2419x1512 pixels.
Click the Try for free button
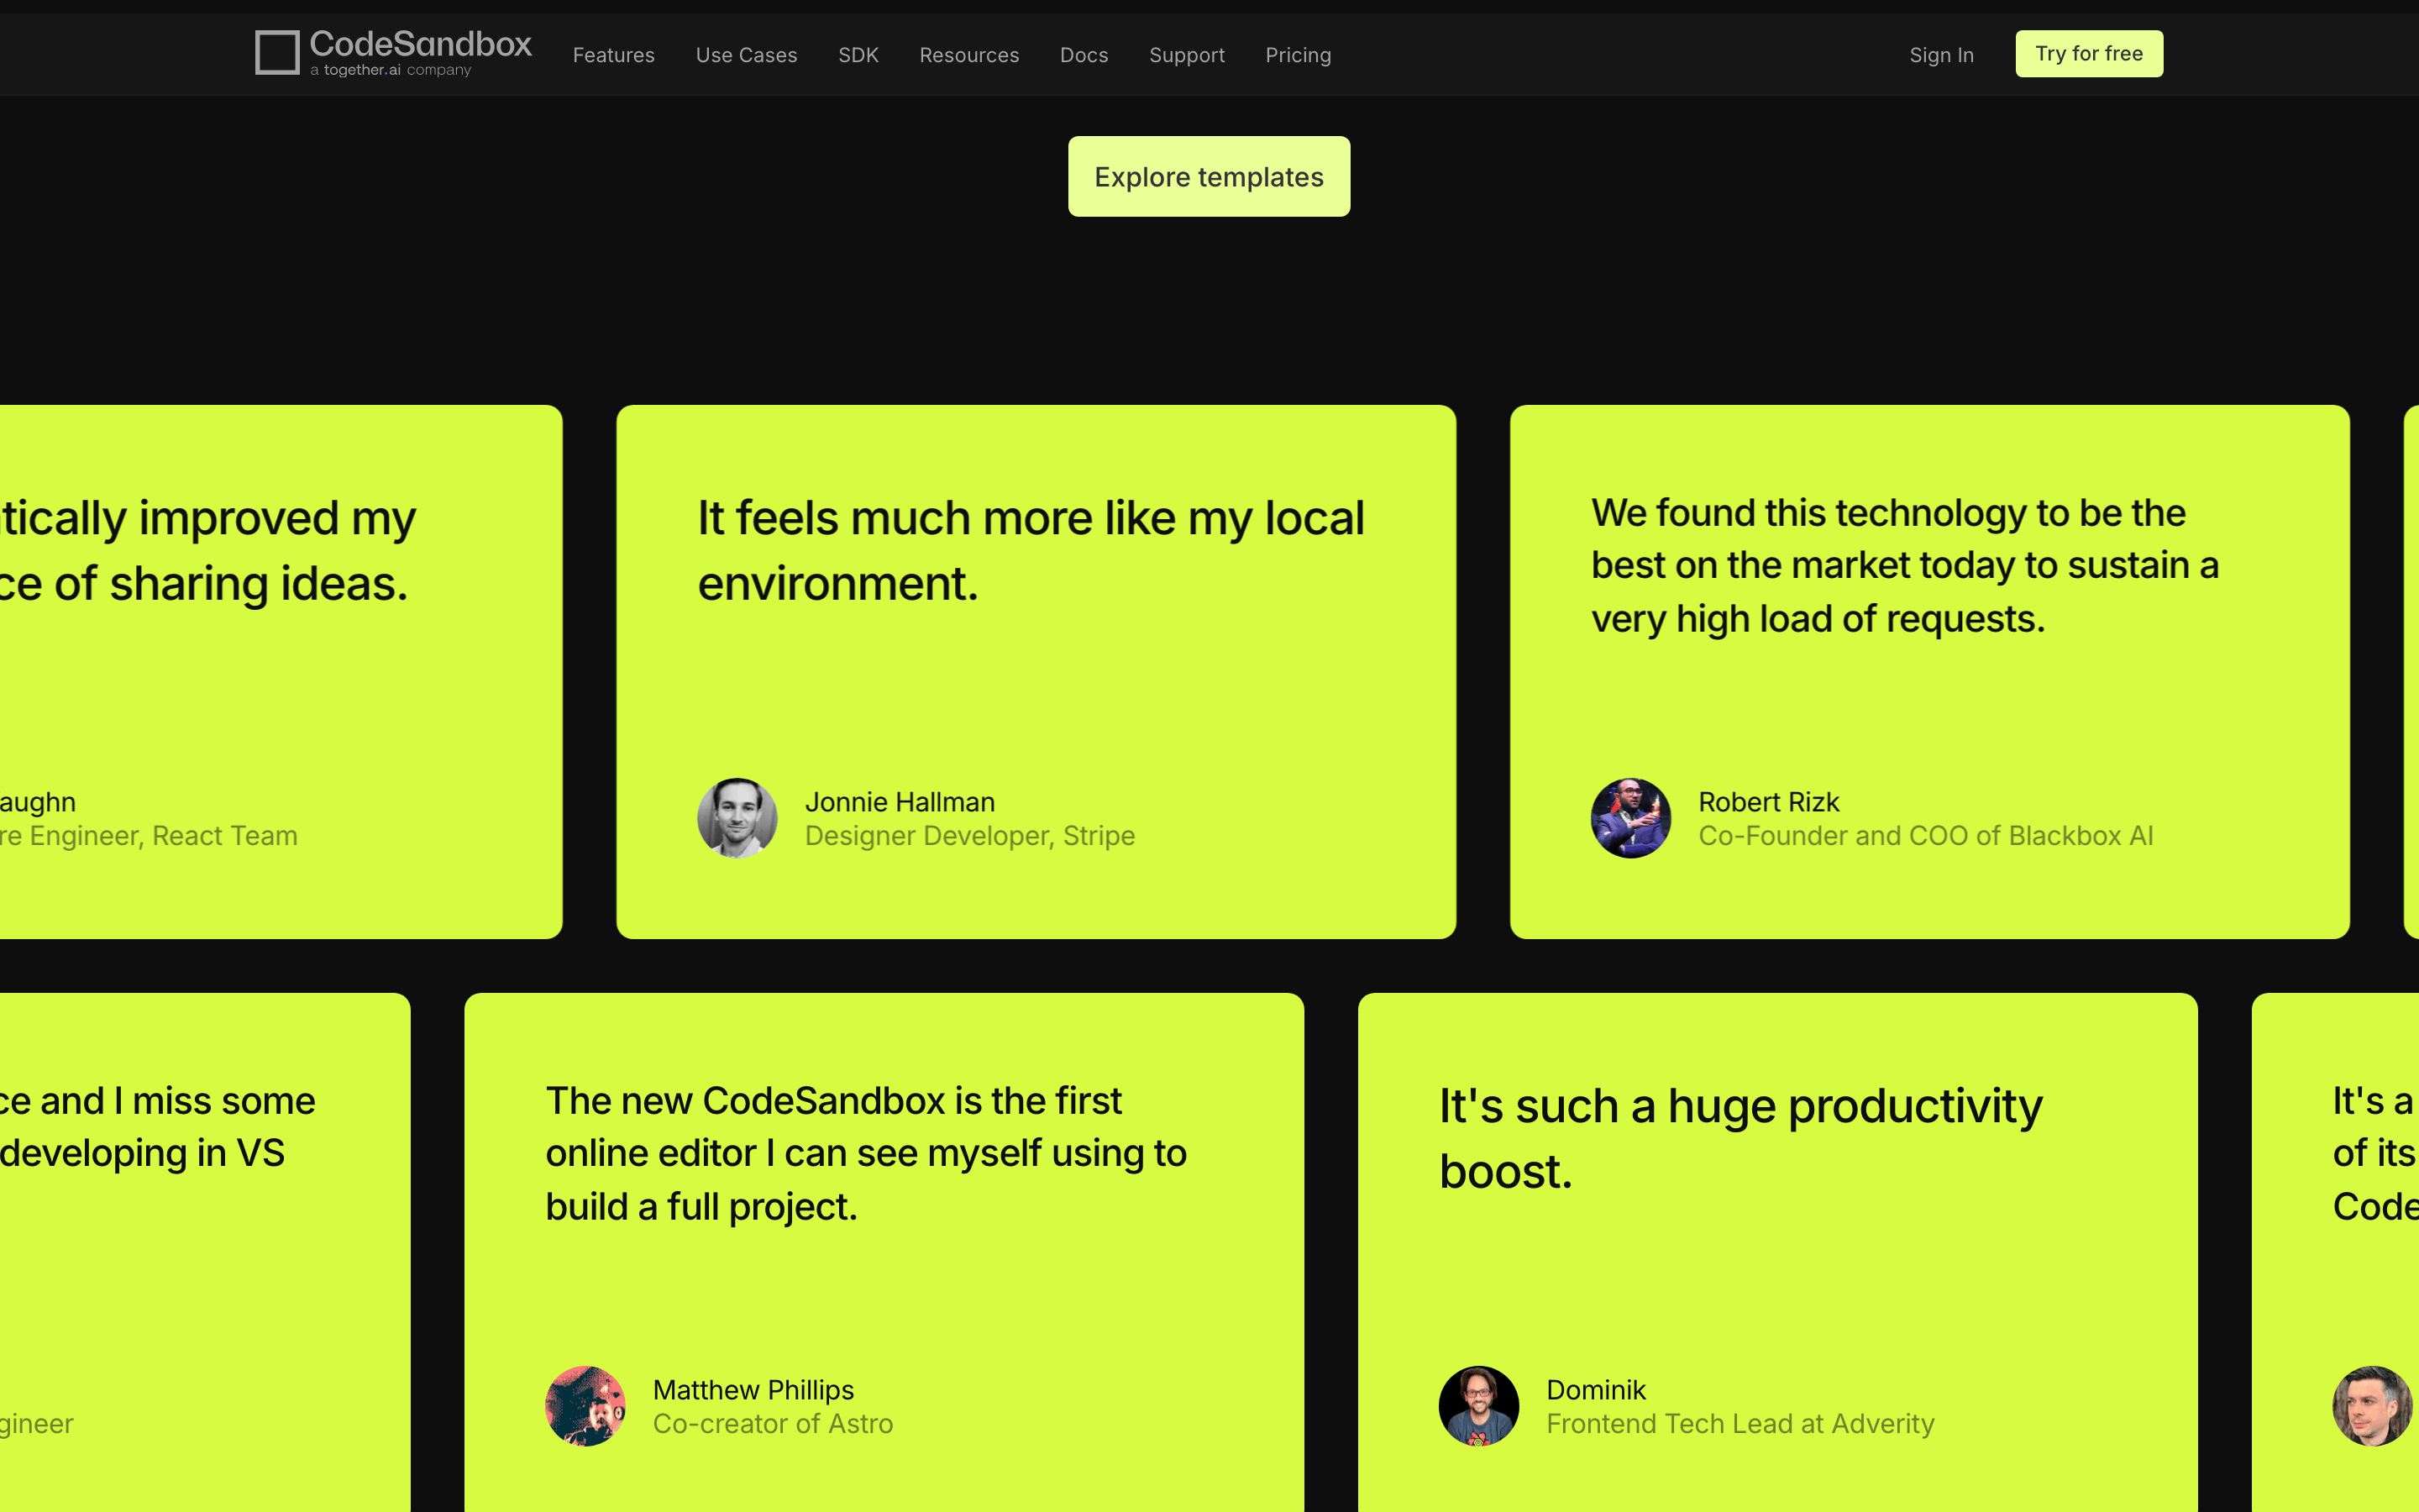pyautogui.click(x=2089, y=54)
